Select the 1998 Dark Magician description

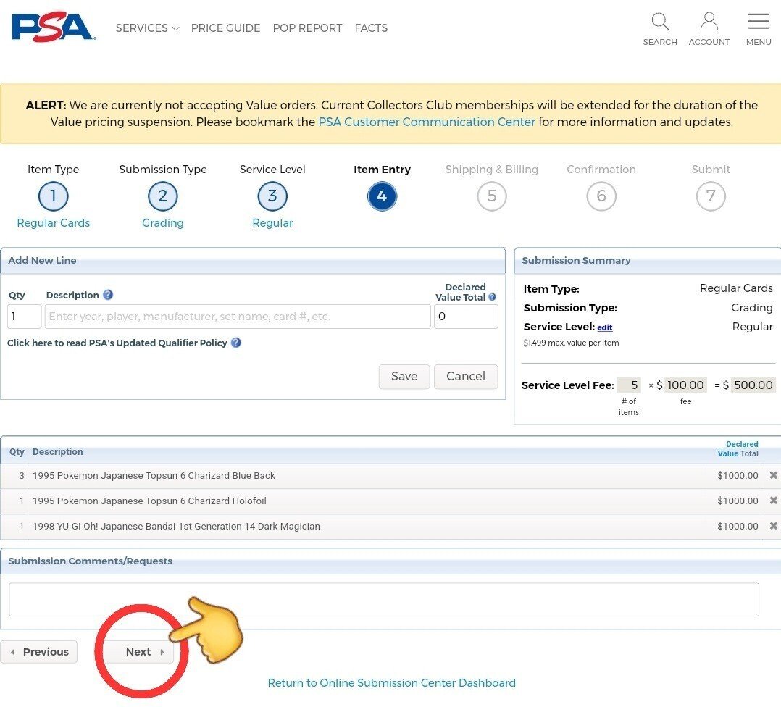tap(176, 527)
